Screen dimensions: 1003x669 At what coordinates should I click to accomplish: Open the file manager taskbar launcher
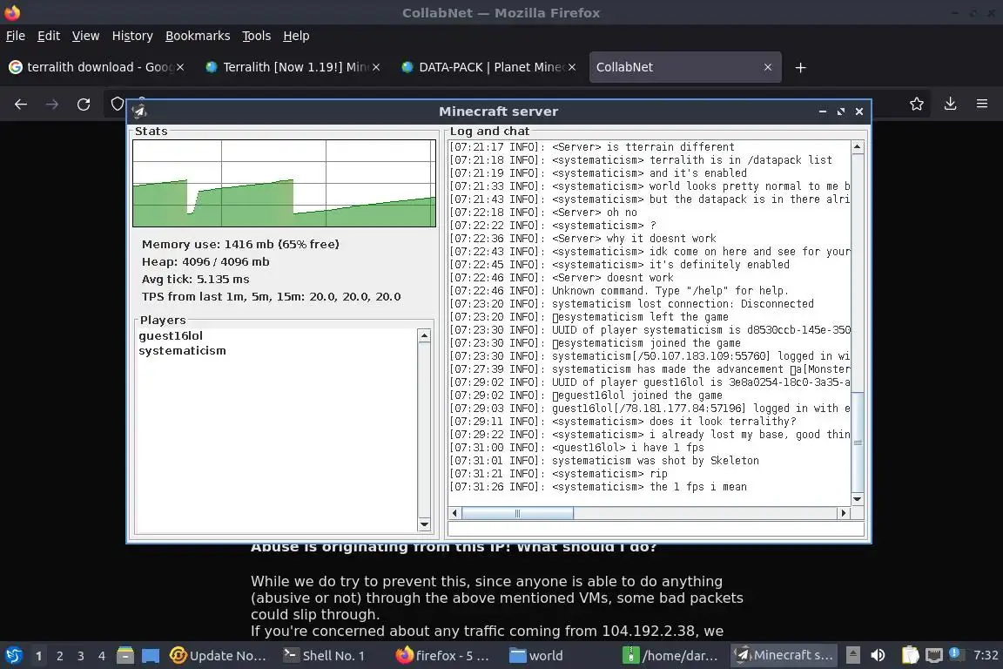(125, 655)
